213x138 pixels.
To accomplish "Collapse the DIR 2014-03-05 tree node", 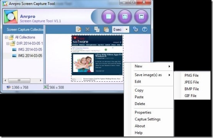I will pos(8,44).
